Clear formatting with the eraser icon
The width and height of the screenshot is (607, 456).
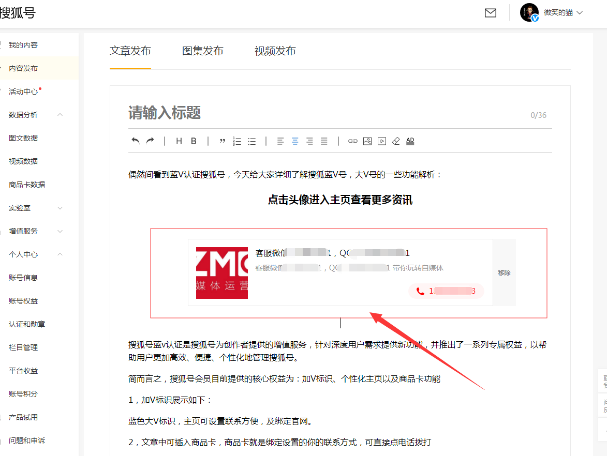pyautogui.click(x=396, y=141)
